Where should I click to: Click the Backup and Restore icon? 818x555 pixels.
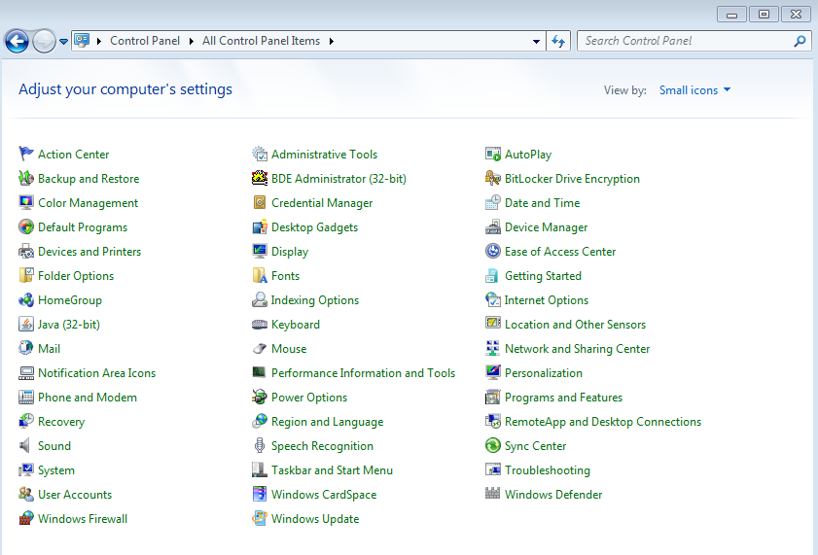25,178
